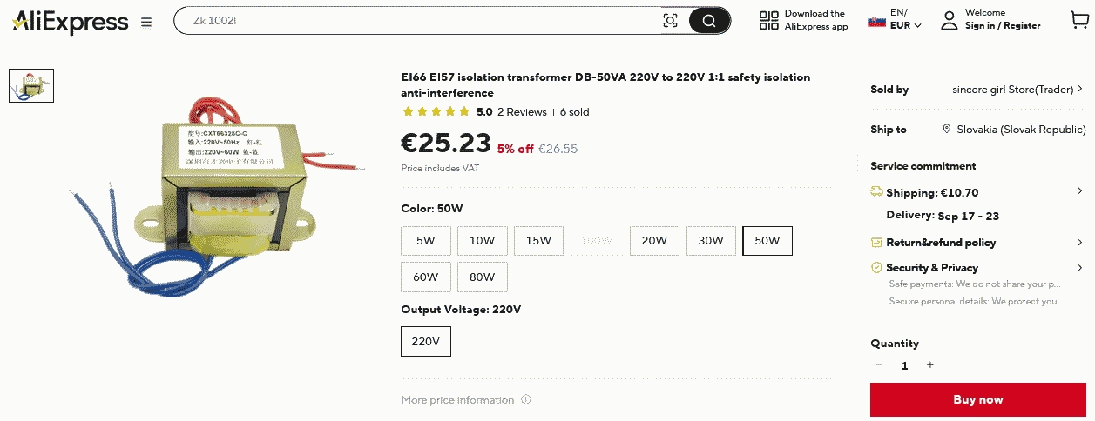Click the Sign in / Register profile icon
This screenshot has height=421, width=1095.
pyautogui.click(x=949, y=20)
